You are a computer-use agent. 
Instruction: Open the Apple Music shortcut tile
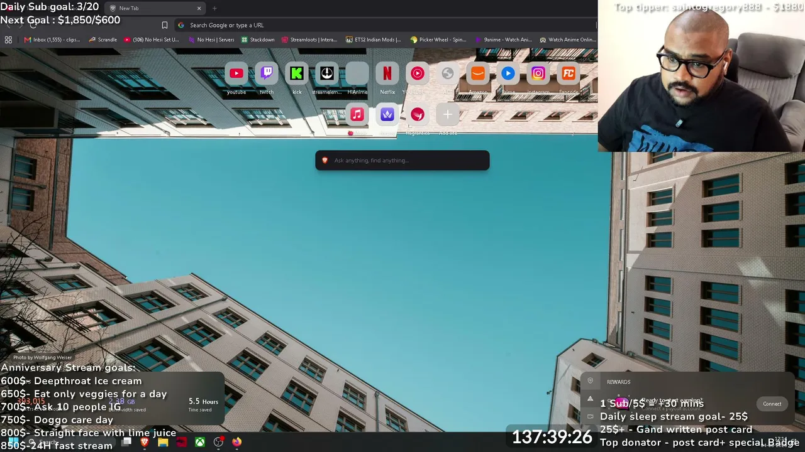[357, 115]
